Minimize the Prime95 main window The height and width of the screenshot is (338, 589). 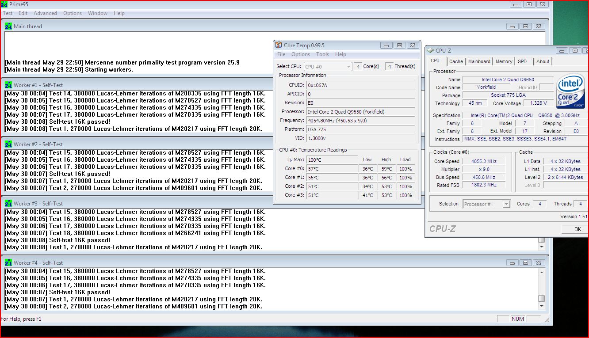coord(516,4)
